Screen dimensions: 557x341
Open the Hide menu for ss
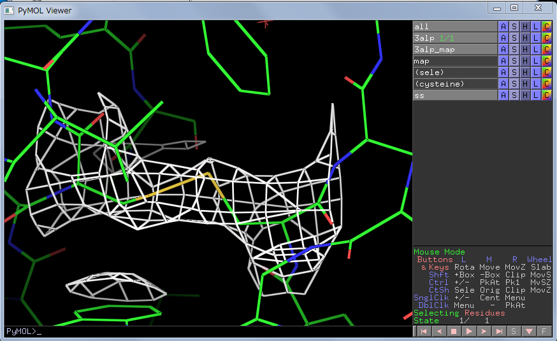point(524,95)
